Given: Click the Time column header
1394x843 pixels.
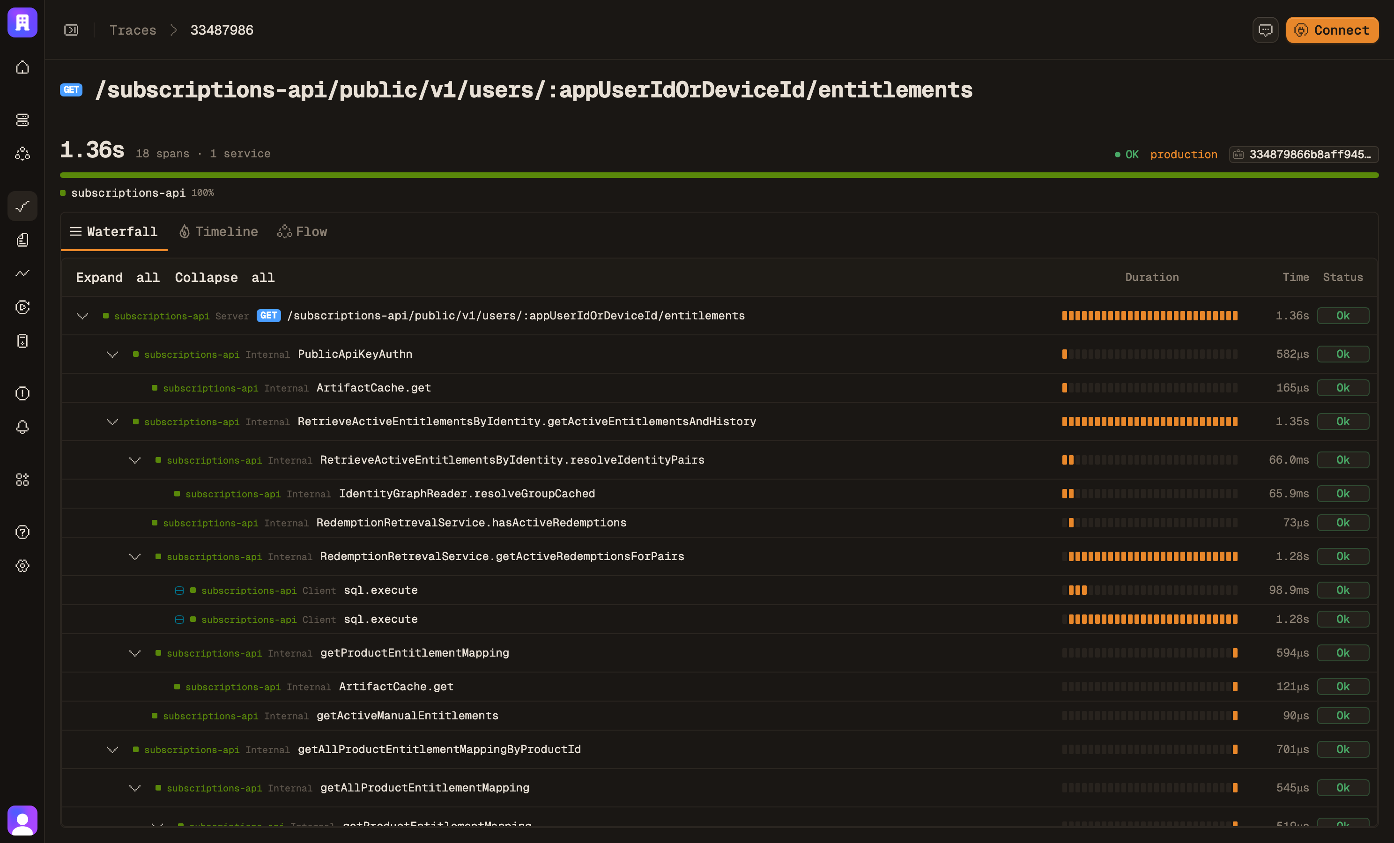Looking at the screenshot, I should [x=1296, y=277].
